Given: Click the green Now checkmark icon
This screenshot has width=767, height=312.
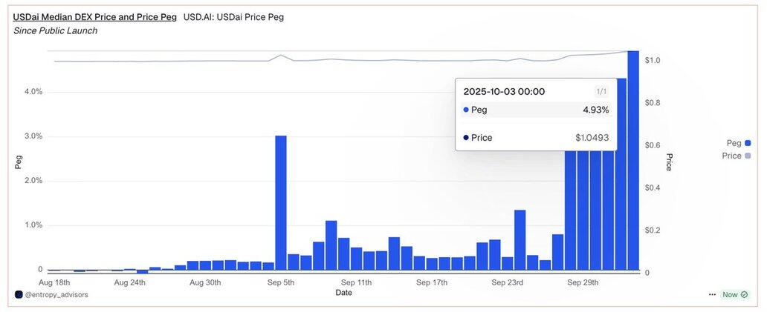Looking at the screenshot, I should (x=745, y=295).
